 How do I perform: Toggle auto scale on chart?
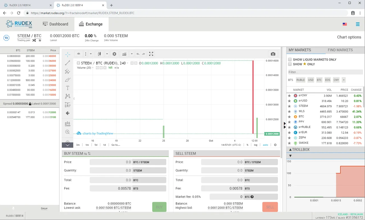(265, 145)
